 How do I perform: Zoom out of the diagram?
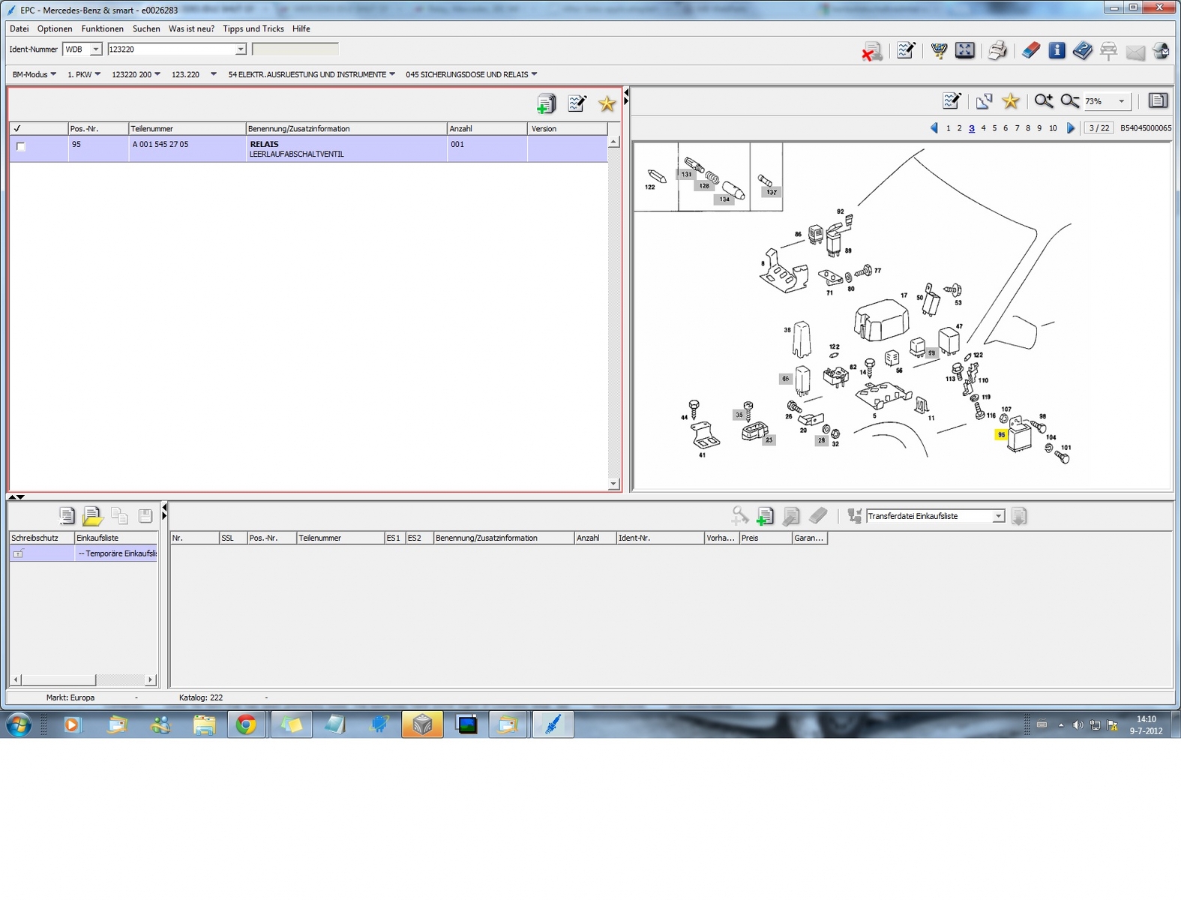(1070, 100)
